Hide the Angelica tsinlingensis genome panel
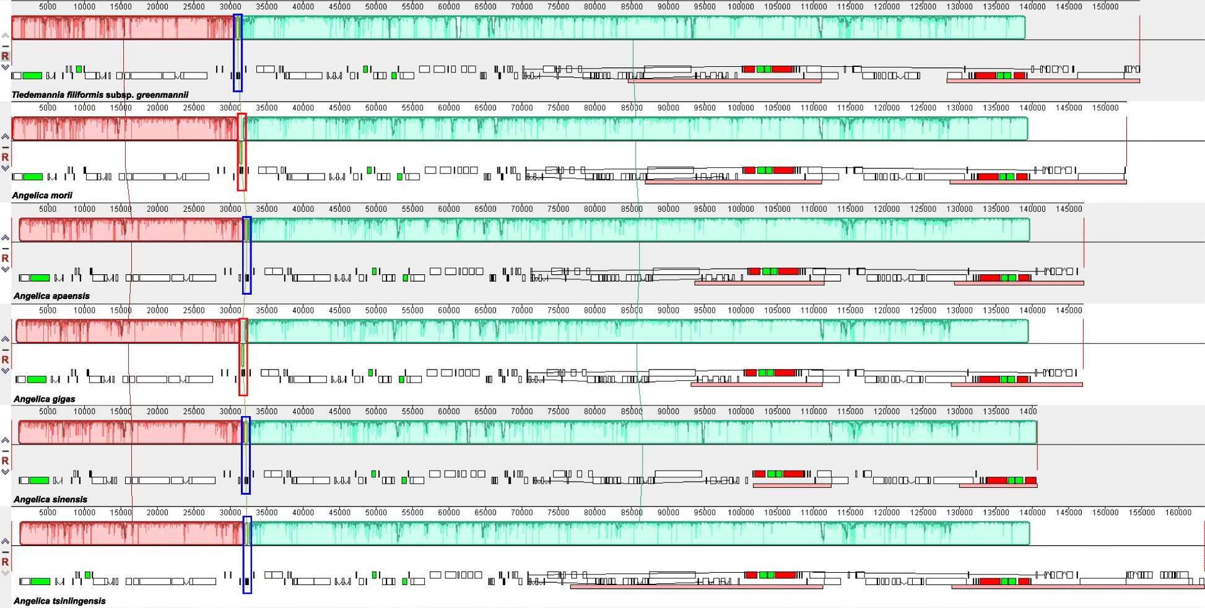The height and width of the screenshot is (608, 1205). [x=5, y=552]
